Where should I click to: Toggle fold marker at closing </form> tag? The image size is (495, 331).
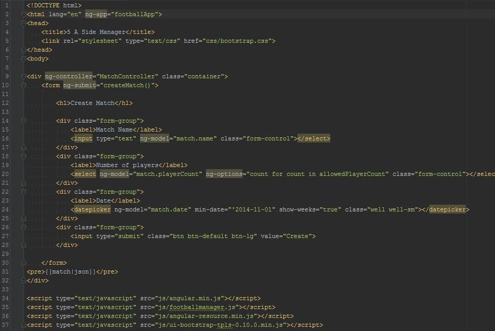click(24, 263)
